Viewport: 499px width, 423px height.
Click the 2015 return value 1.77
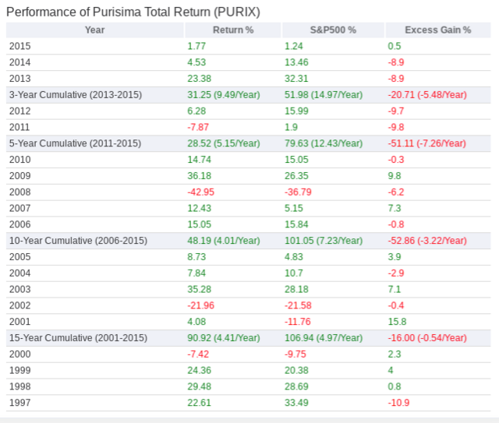[x=196, y=46]
